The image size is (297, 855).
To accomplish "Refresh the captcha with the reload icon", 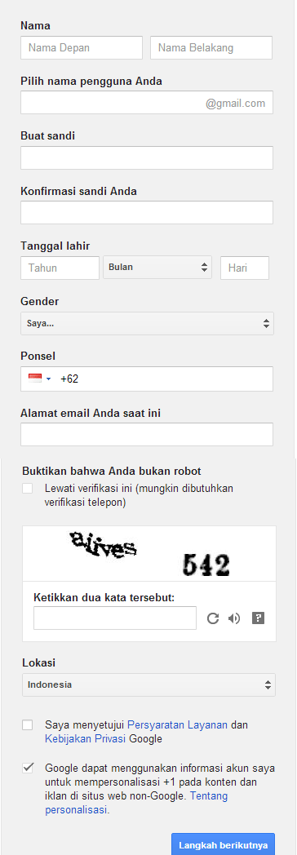I will pos(213,618).
